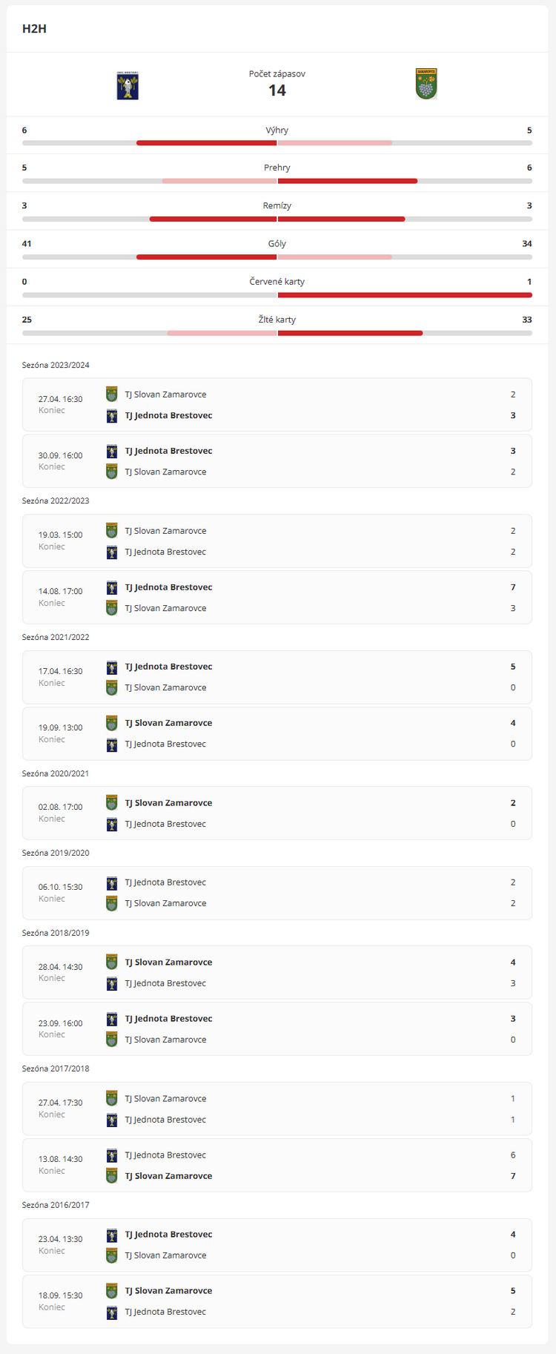This screenshot has height=1354, width=556.
Task: Click Zamarovce crest in the 02.08. 17:00 match
Action: (x=112, y=803)
